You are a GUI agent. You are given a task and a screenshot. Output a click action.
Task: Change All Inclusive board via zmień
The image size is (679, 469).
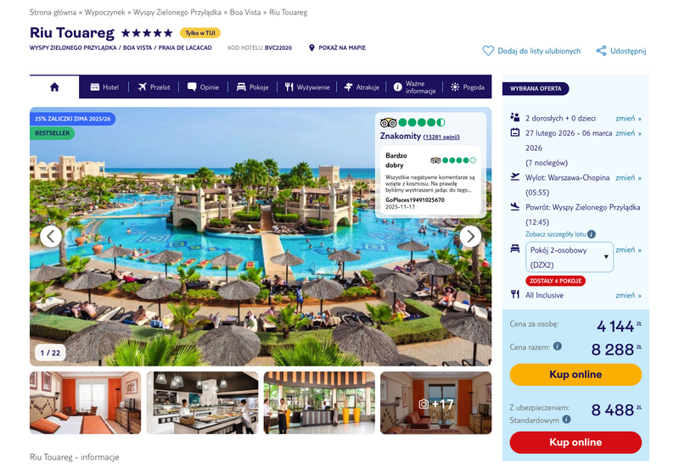click(628, 295)
